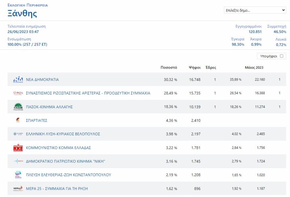Click the ΠΑΣΟΚ green sun logo

(18, 107)
